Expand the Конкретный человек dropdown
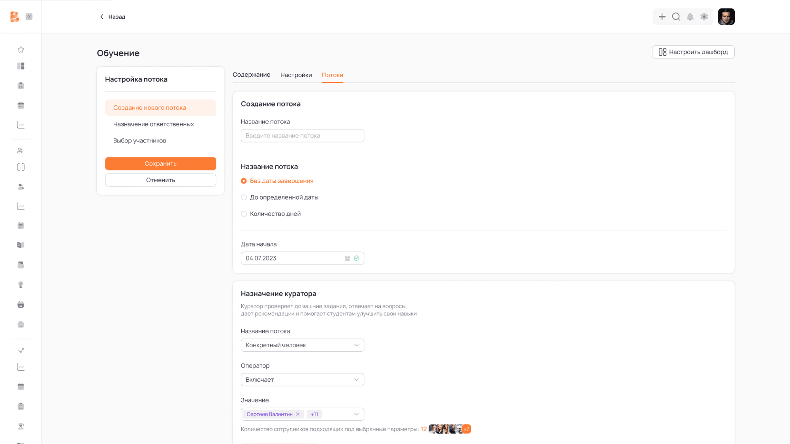This screenshot has height=444, width=790. tap(302, 345)
